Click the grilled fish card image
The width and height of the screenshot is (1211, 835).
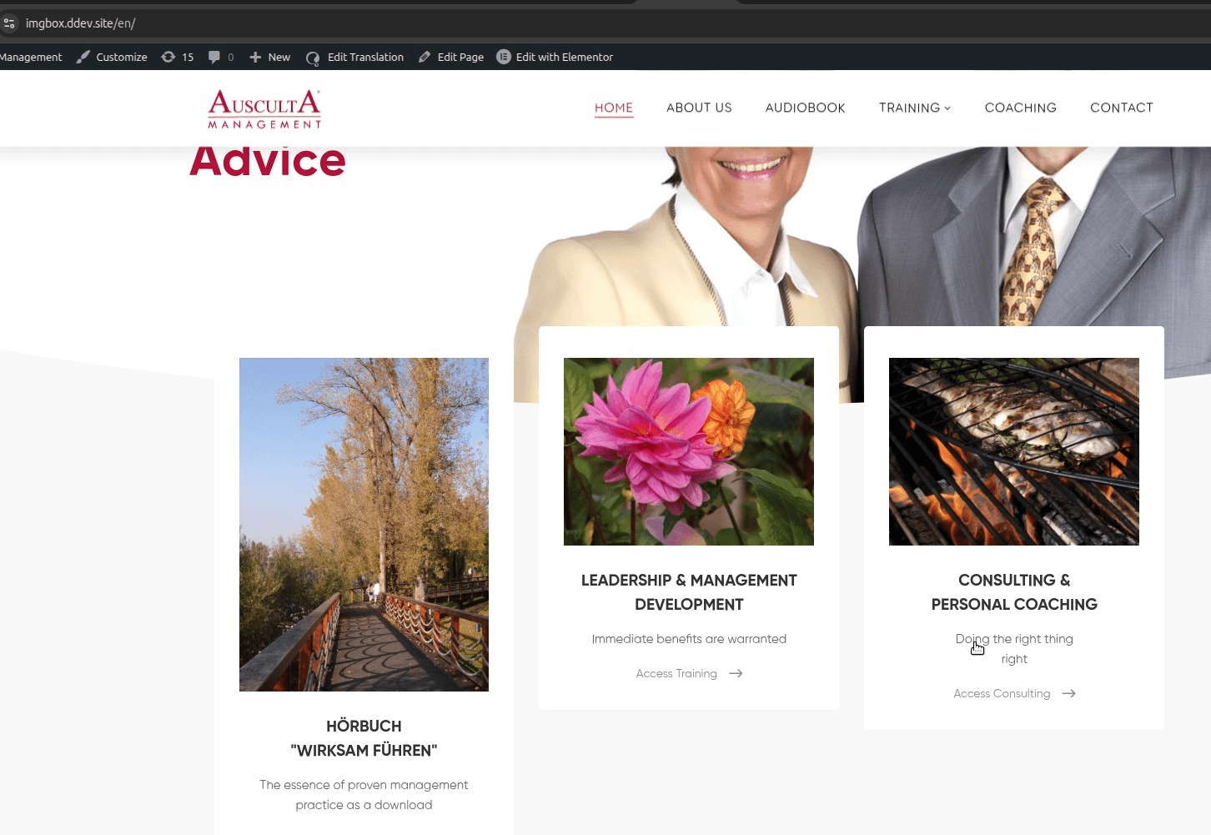click(1014, 451)
